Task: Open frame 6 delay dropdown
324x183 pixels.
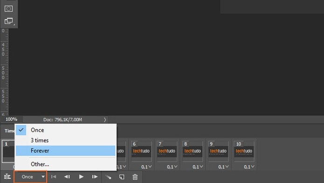Action: click(146, 167)
